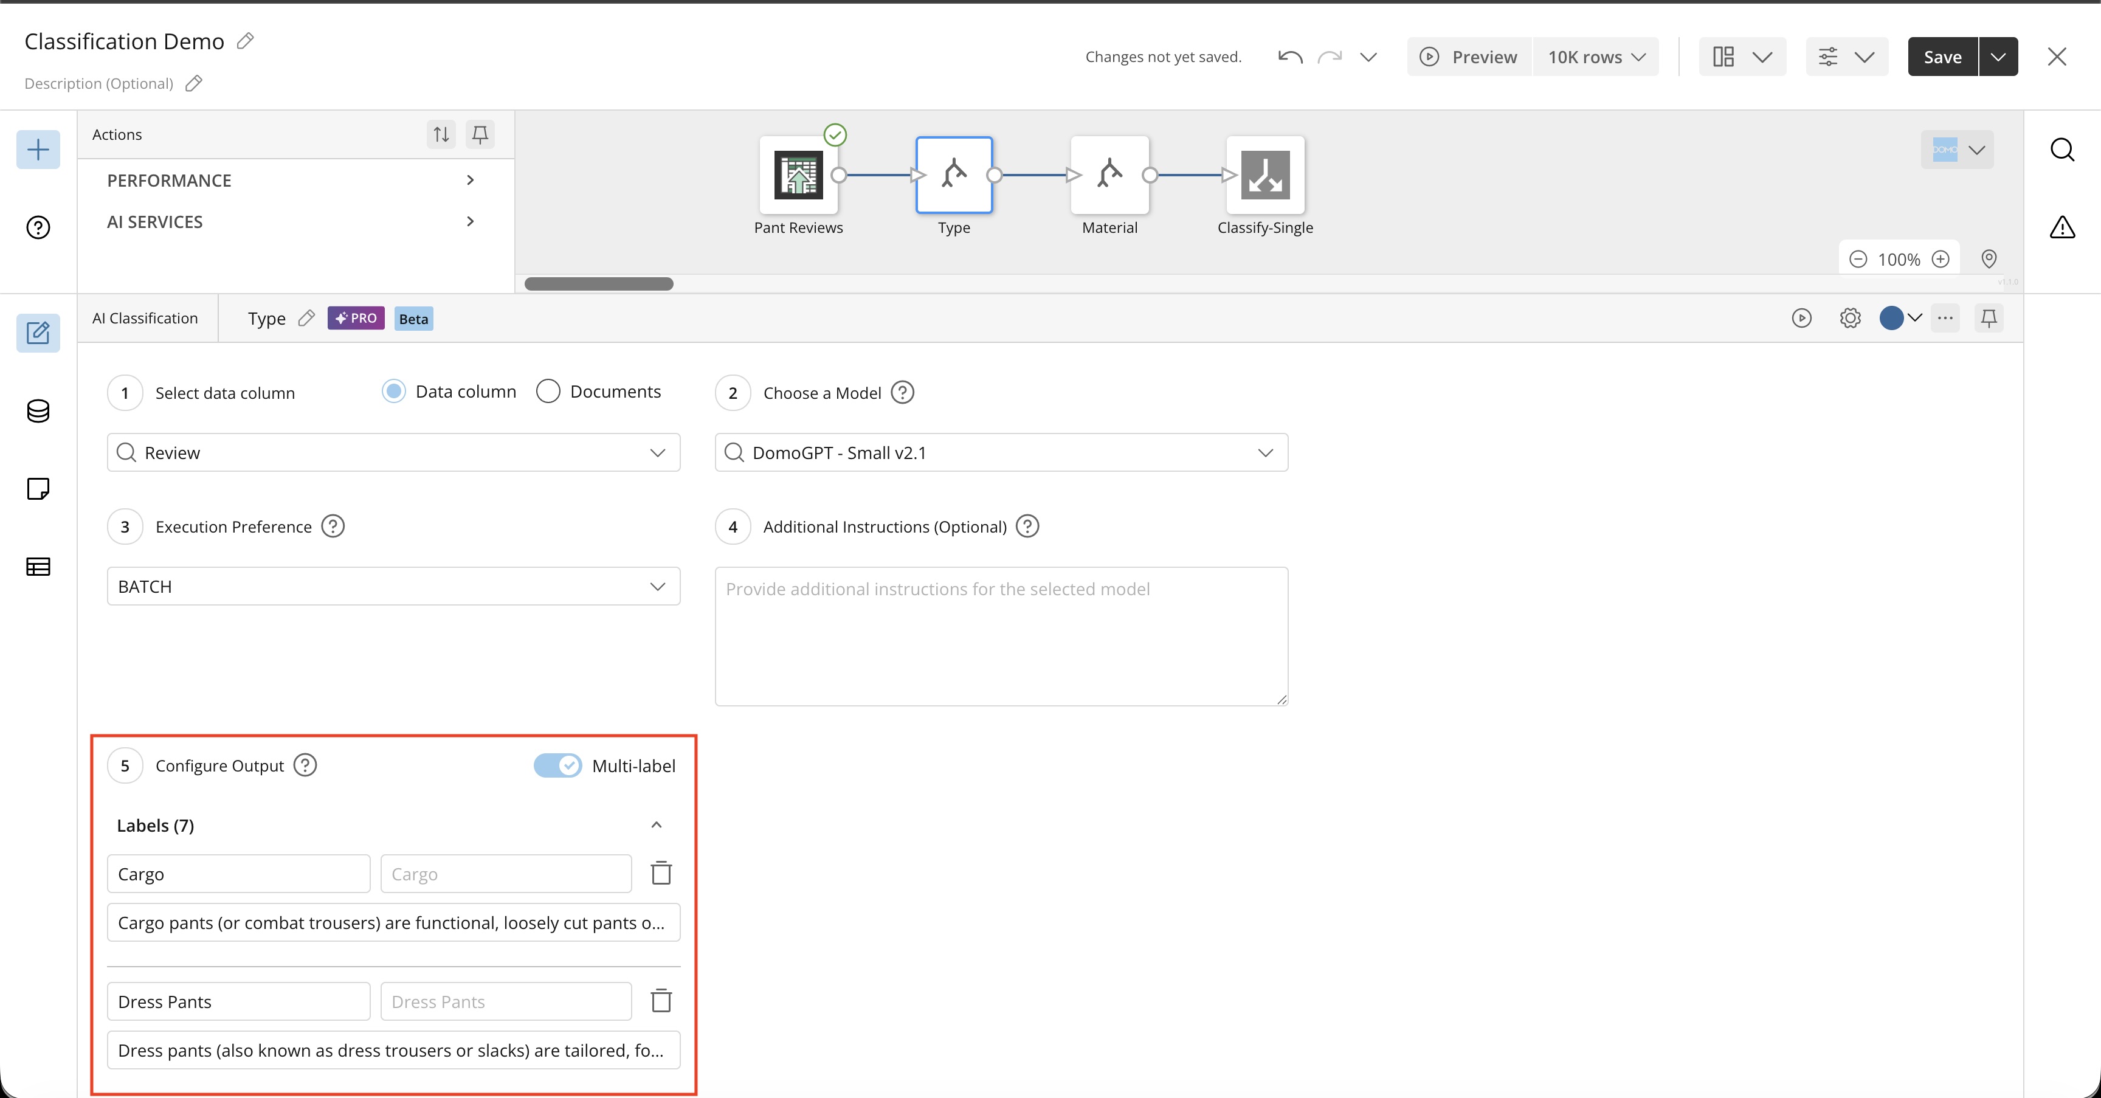Click the Cargo output value field

pyautogui.click(x=506, y=874)
